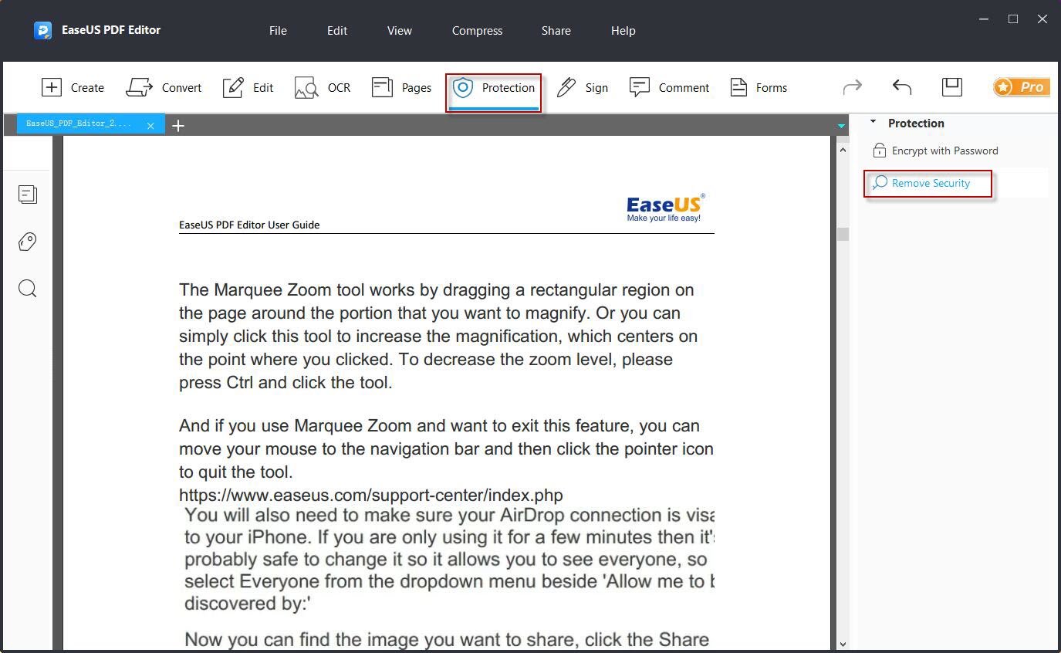Open the View menu

[x=399, y=31]
